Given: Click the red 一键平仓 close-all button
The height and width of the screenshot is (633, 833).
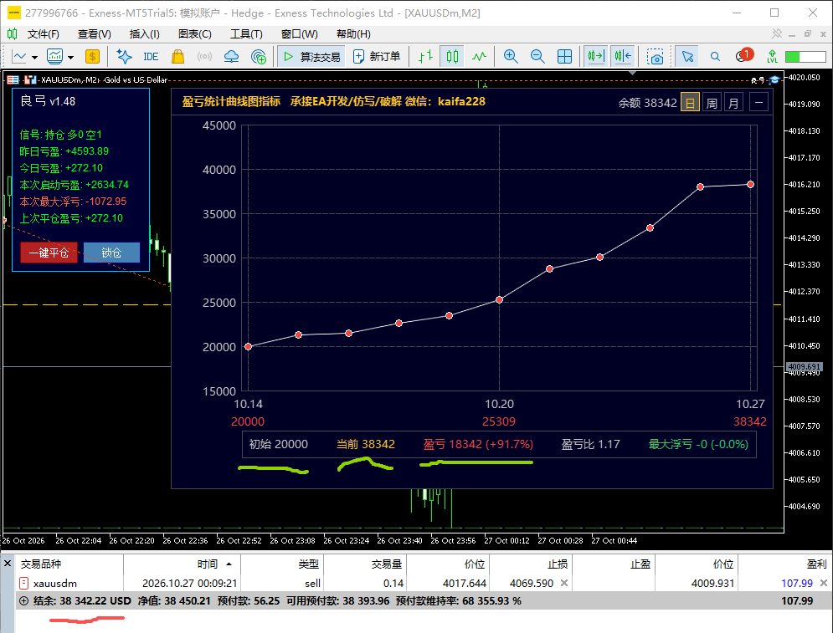Looking at the screenshot, I should point(49,253).
